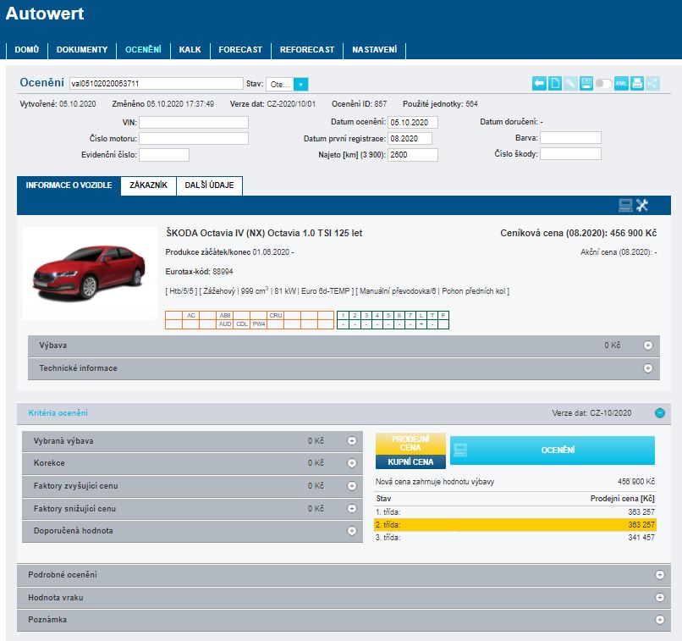This screenshot has width=682, height=641.
Task: Select the INFORMACE O VOZIDLE tab
Action: coord(69,185)
